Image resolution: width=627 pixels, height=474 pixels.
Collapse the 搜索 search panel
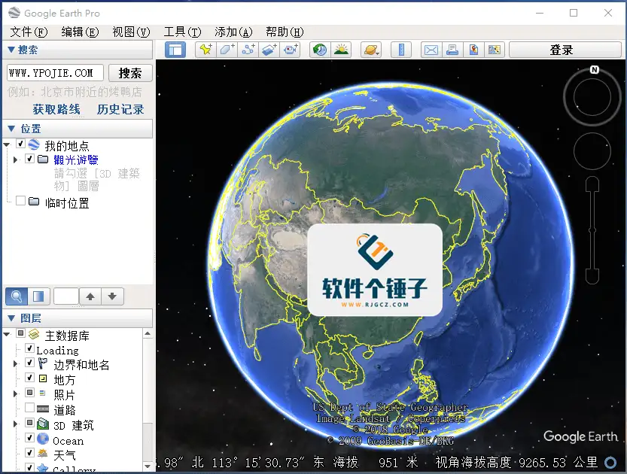pos(11,50)
